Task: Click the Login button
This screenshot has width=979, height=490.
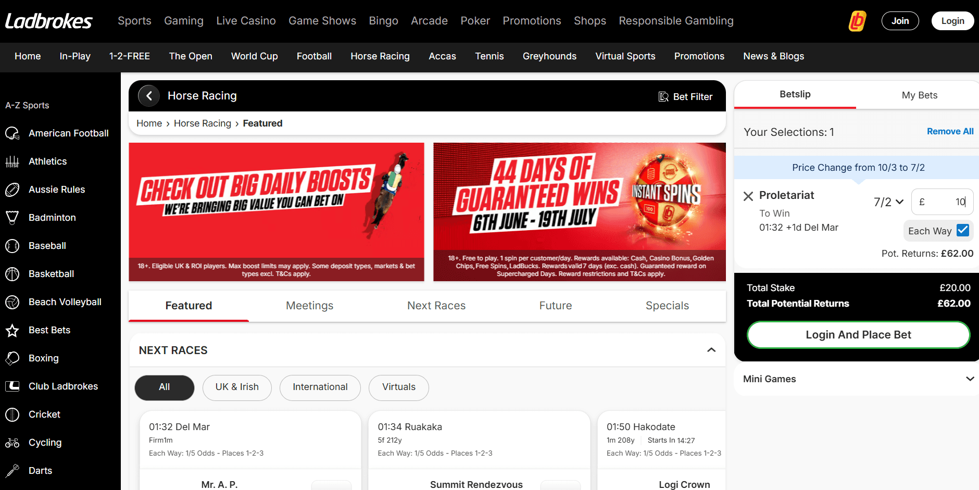Action: point(952,21)
